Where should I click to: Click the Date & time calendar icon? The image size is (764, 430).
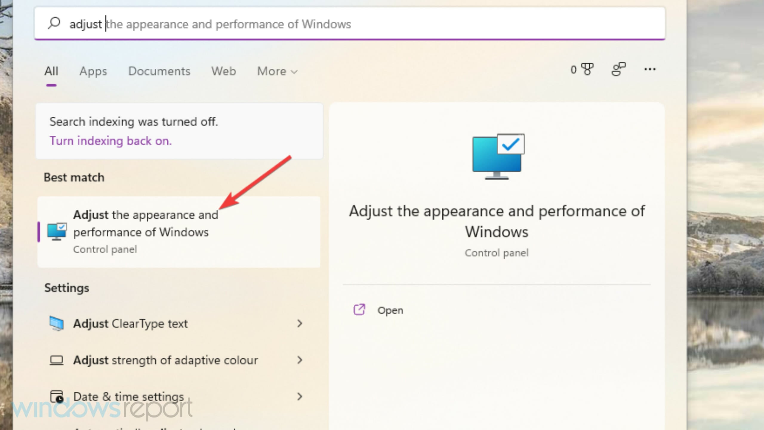tap(56, 397)
